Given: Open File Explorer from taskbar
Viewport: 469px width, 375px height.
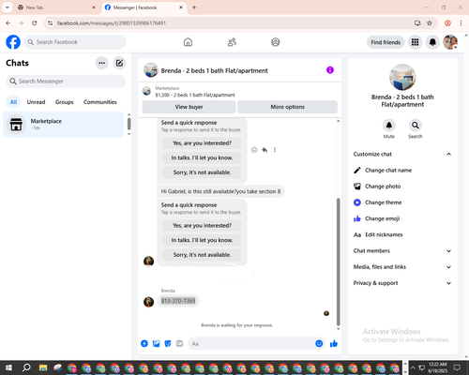Looking at the screenshot, I should (43, 367).
